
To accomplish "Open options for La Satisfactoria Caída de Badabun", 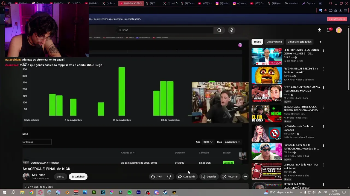I will tap(323, 127).
